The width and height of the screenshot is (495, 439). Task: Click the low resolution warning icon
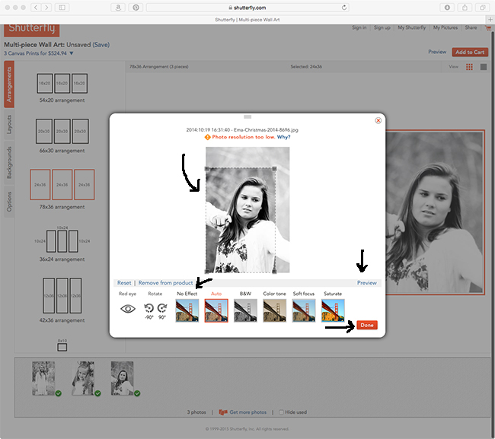coord(207,137)
